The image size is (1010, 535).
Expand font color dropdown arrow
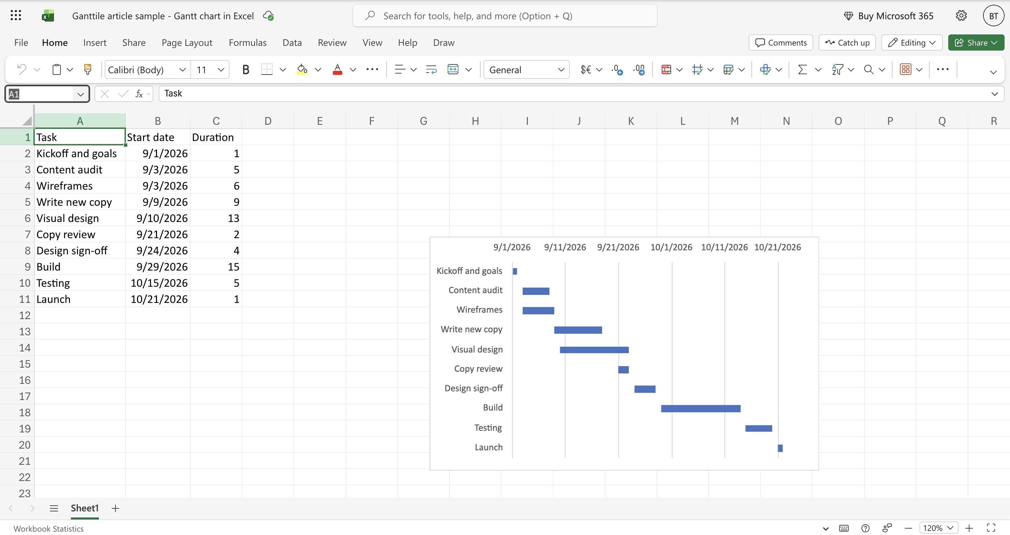(353, 70)
